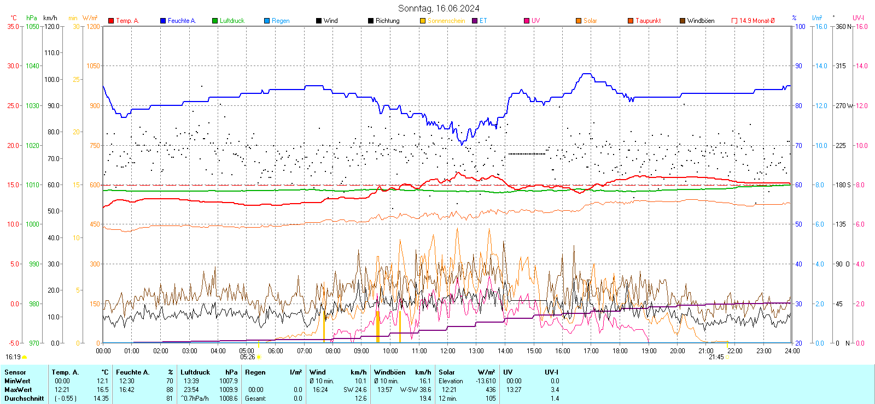The height and width of the screenshot is (404, 875).
Task: Click the blue Feuchte A. legend square
Action: (163, 21)
